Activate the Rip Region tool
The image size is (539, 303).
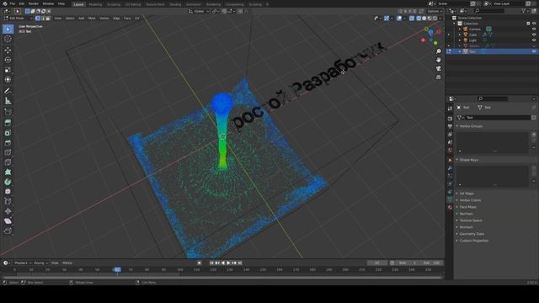[x=8, y=231]
